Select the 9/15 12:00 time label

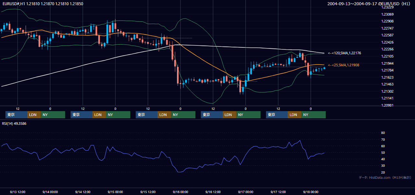coord(148,192)
